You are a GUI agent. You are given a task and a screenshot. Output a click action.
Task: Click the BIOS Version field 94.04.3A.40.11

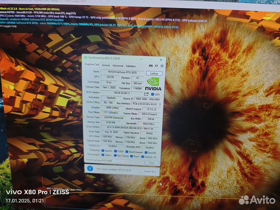[x=122, y=93]
